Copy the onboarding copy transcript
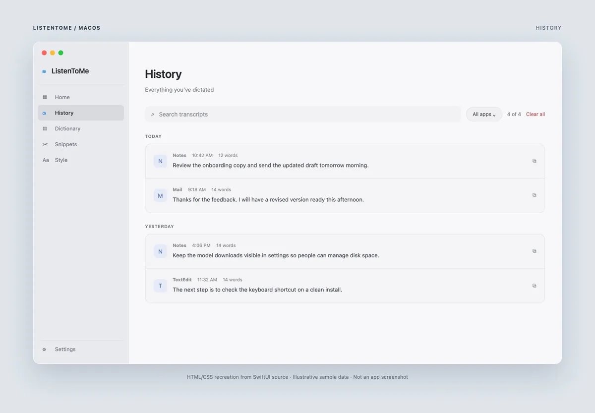The width and height of the screenshot is (595, 413). (534, 161)
